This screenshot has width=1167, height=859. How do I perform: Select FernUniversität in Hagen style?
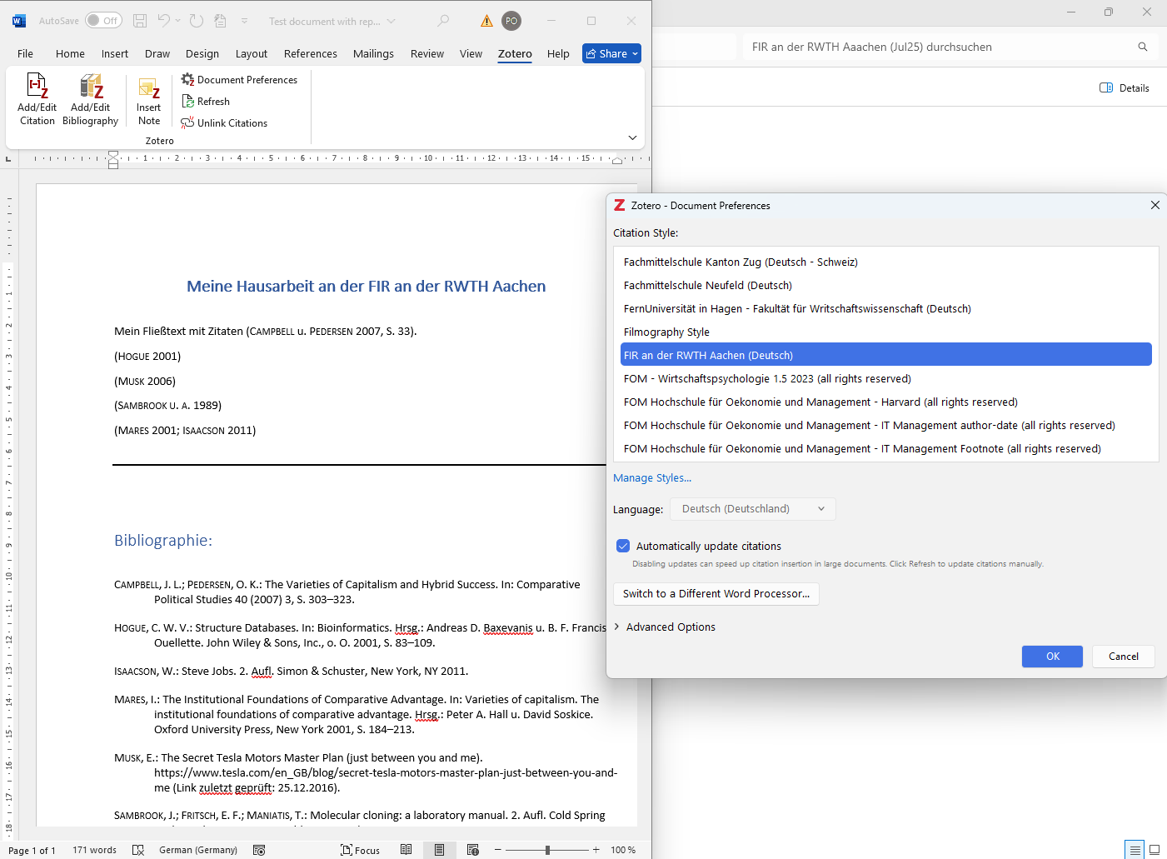coord(886,308)
